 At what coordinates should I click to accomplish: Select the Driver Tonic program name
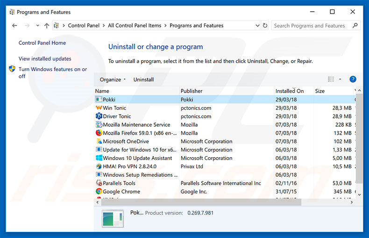[117, 116]
